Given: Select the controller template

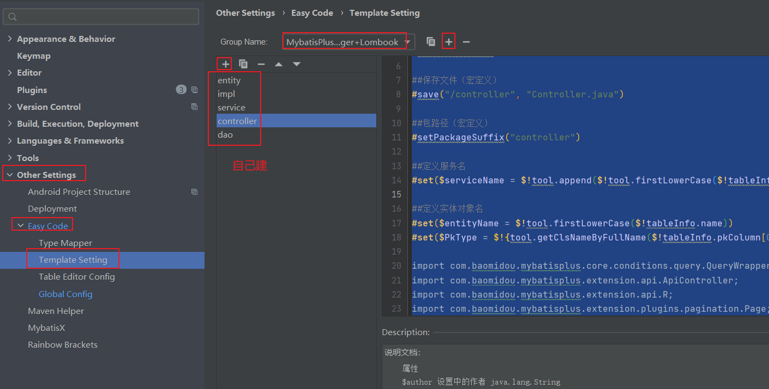Looking at the screenshot, I should tap(296, 121).
